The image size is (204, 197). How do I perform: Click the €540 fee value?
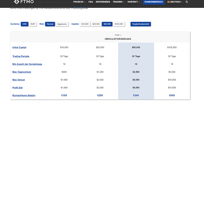click(x=172, y=95)
